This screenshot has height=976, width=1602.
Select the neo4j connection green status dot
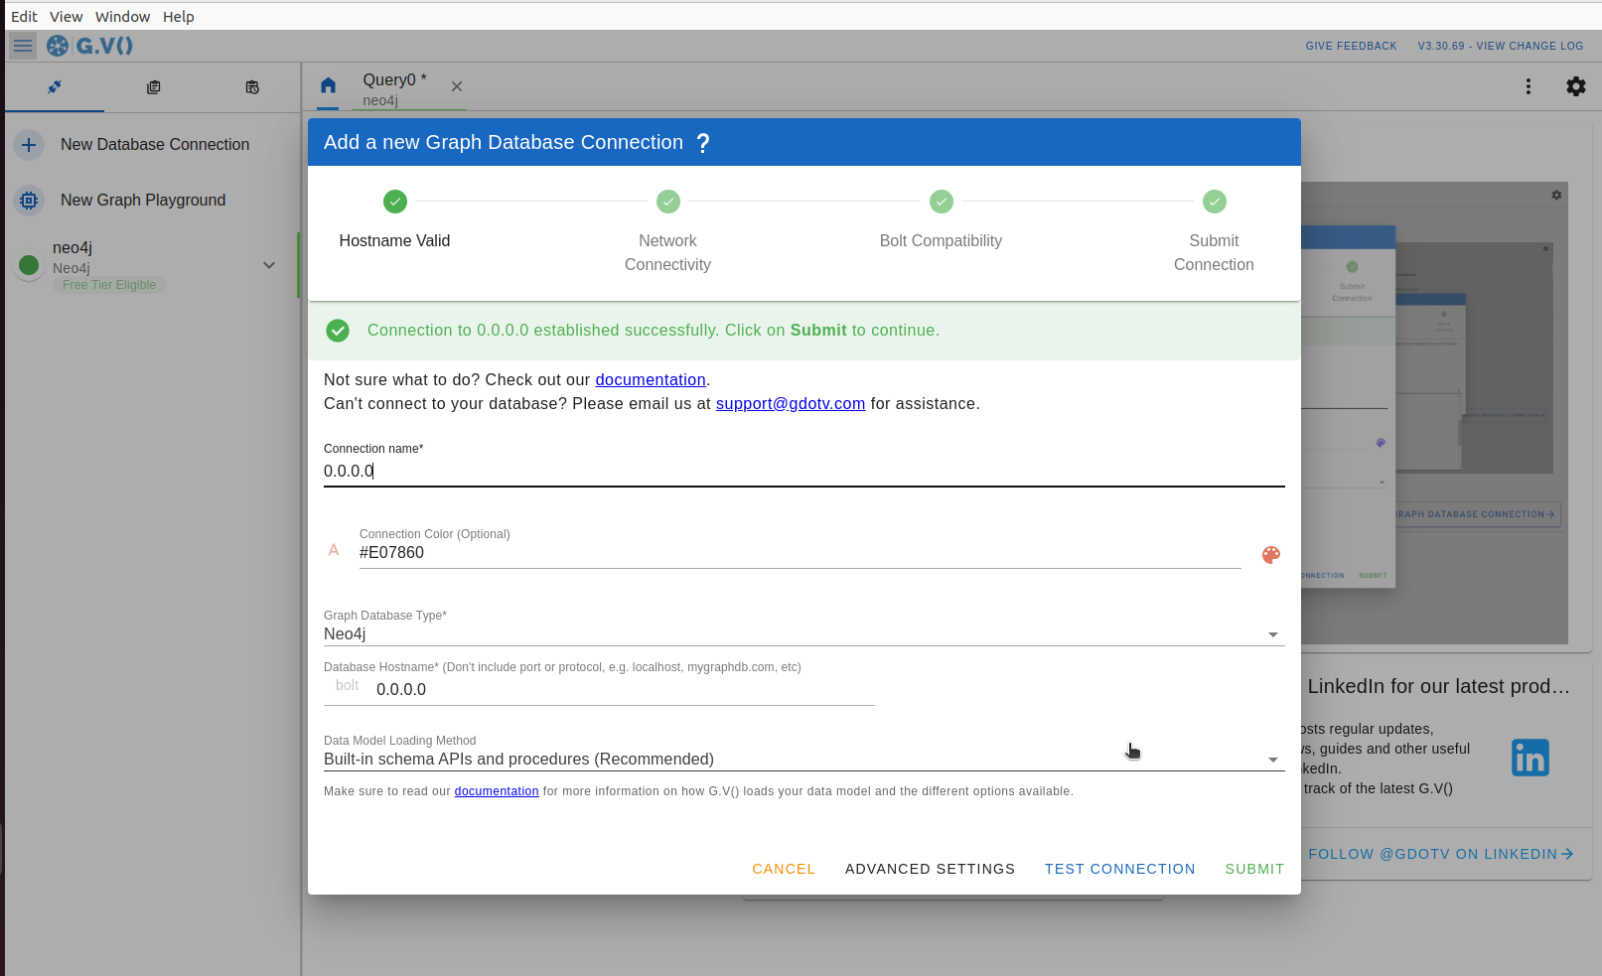(29, 265)
